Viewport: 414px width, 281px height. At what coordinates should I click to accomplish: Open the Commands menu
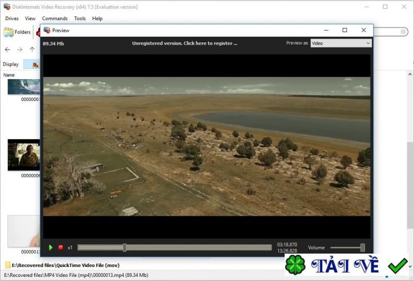click(x=55, y=19)
